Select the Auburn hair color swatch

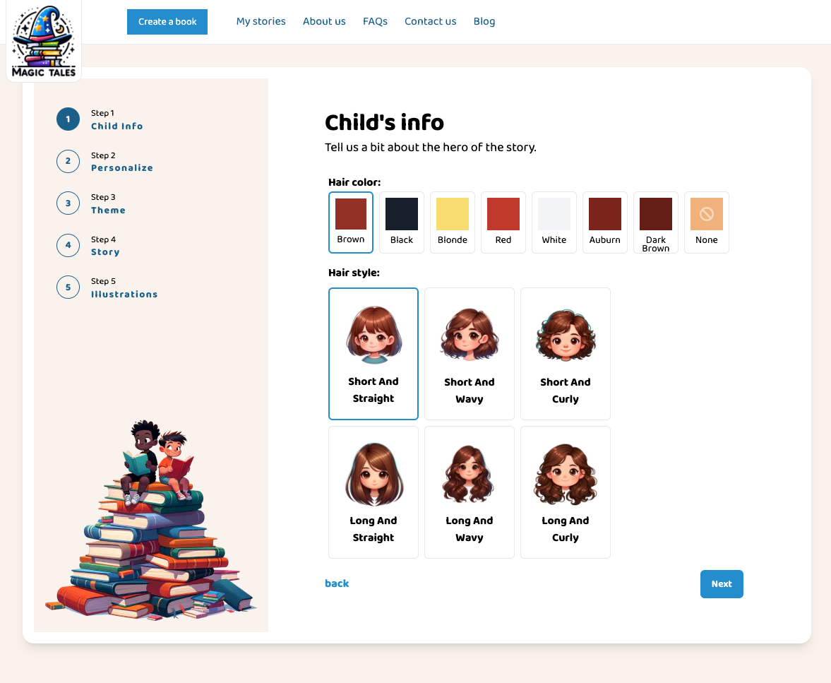(x=604, y=222)
